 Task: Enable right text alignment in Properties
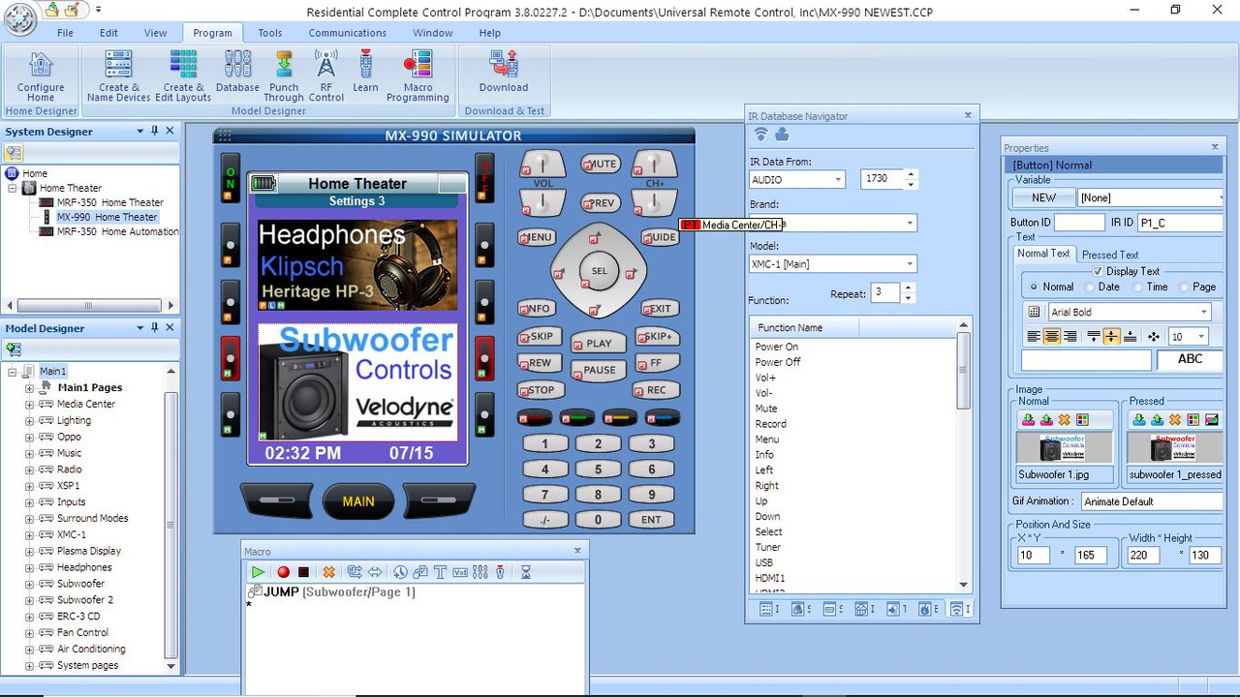click(x=1070, y=336)
